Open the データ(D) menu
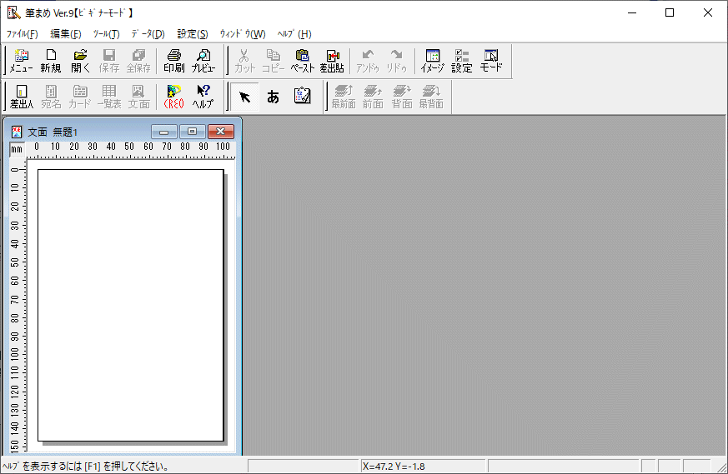Image resolution: width=728 pixels, height=474 pixels. [148, 34]
